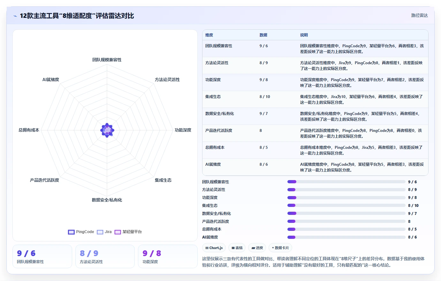The width and height of the screenshot is (441, 281).
Task: Click the 方法论灵活性 progress bar
Action: click(346, 190)
